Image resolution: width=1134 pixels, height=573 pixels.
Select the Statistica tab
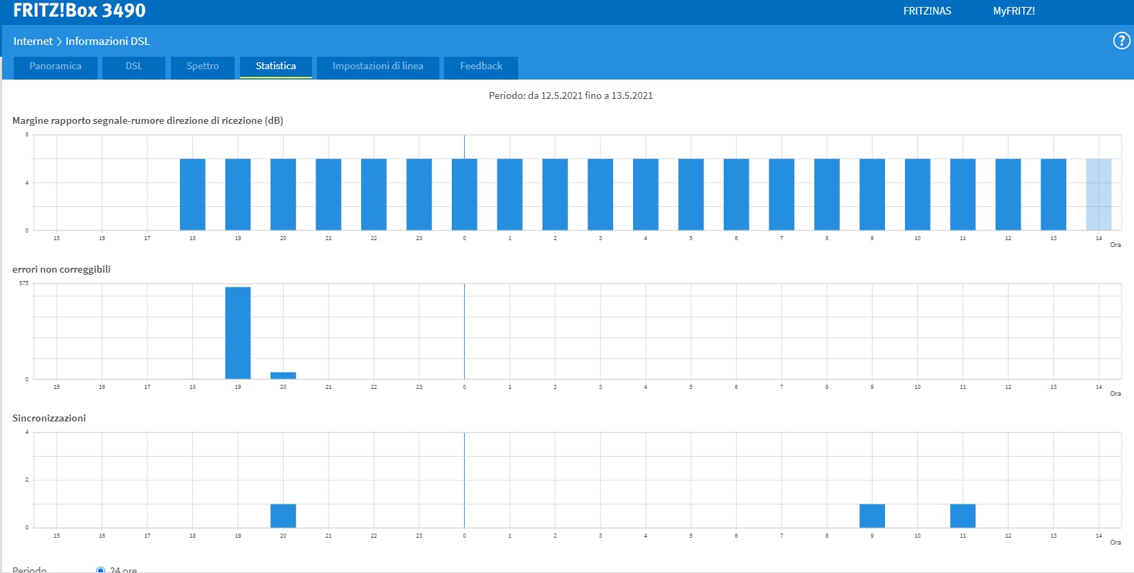275,66
